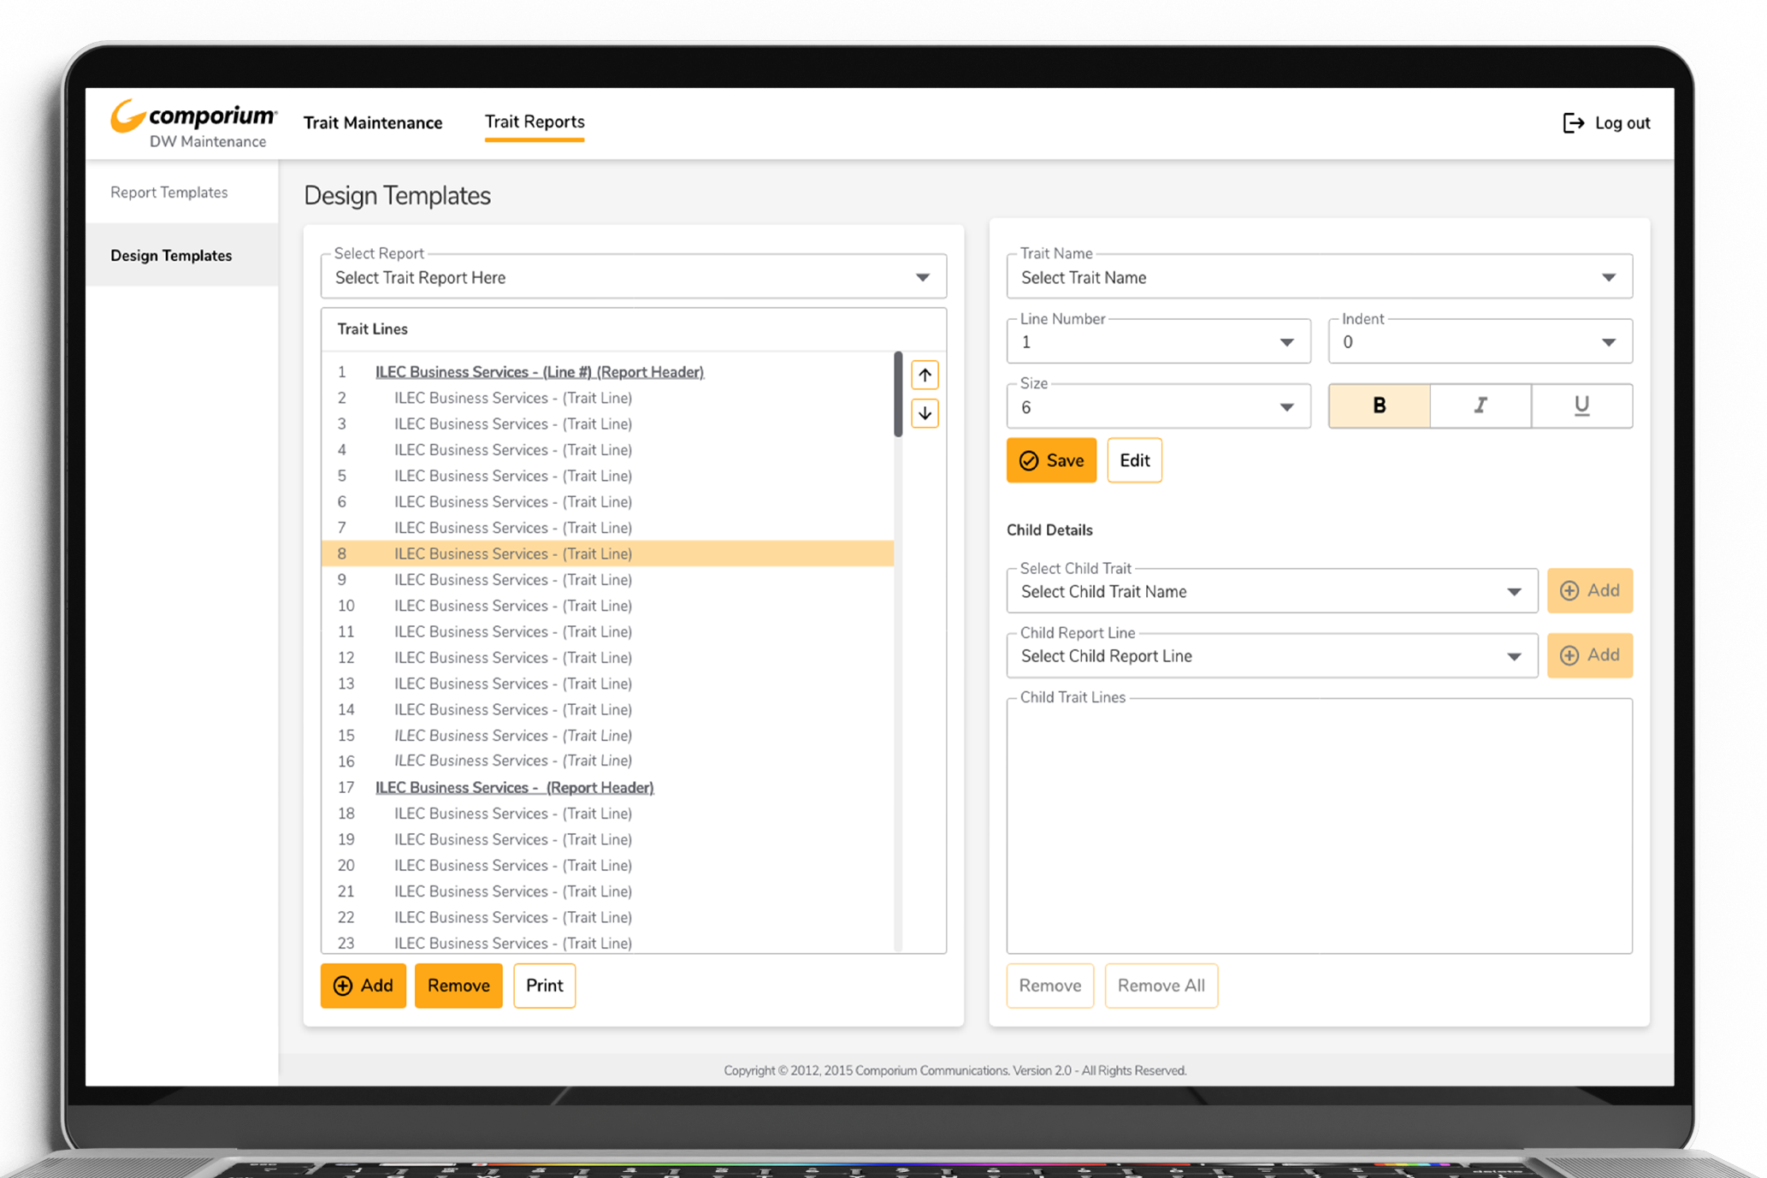Click the Trait Lines list scrollbar
Screen dimensions: 1767x1178
tap(898, 394)
